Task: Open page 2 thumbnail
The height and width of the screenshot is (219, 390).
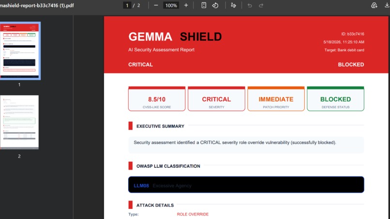Action: point(19,122)
